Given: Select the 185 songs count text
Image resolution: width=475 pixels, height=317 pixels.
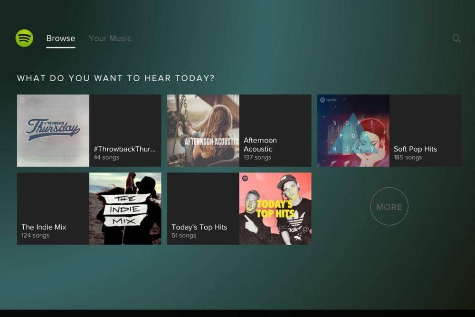Looking at the screenshot, I should point(408,157).
